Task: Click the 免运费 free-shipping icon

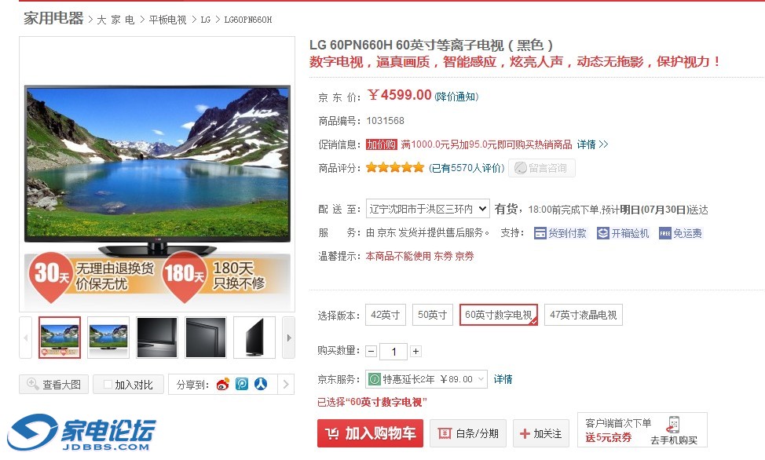Action: coord(665,234)
